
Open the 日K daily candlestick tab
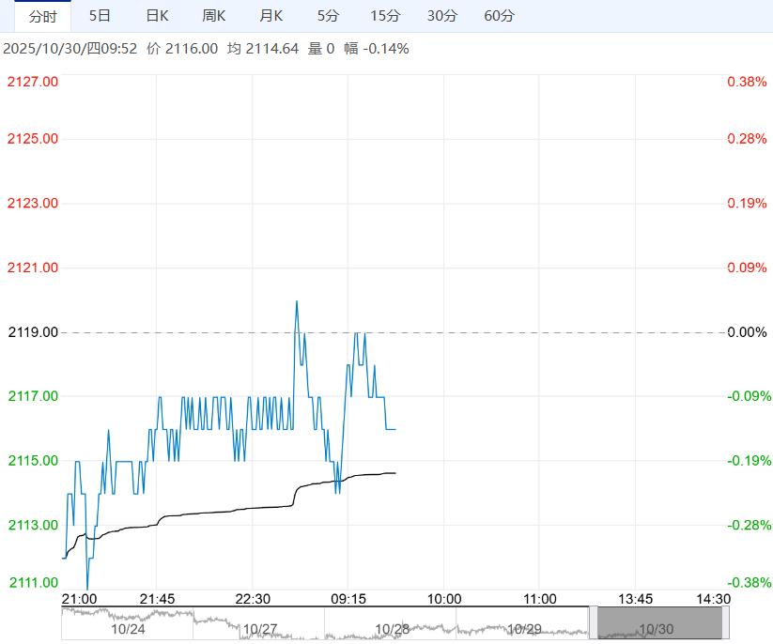(x=158, y=16)
